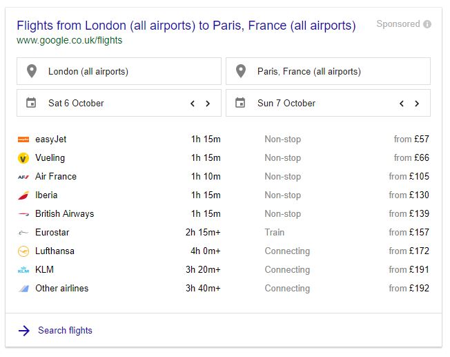The height and width of the screenshot is (357, 450).
Task: Open the departure date calendar icon
Action: [x=31, y=102]
